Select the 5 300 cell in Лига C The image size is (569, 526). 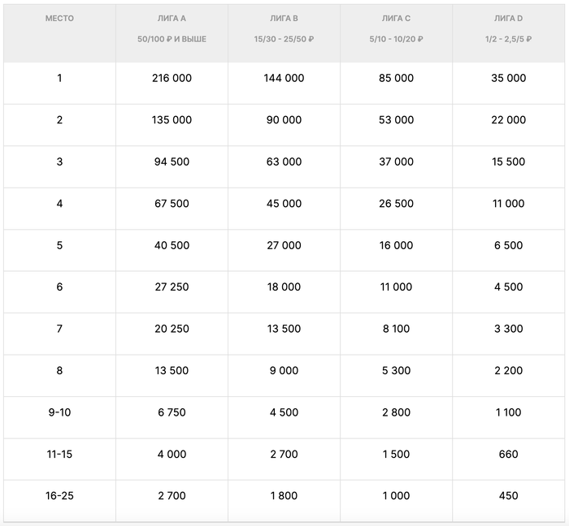click(396, 370)
